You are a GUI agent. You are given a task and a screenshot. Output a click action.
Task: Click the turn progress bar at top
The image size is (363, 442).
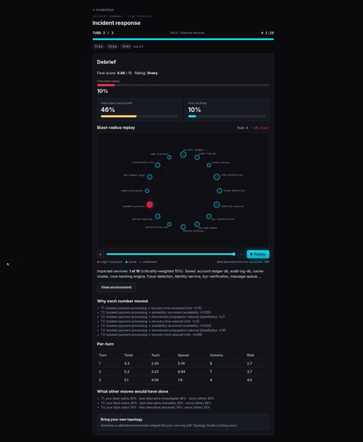pyautogui.click(x=183, y=39)
